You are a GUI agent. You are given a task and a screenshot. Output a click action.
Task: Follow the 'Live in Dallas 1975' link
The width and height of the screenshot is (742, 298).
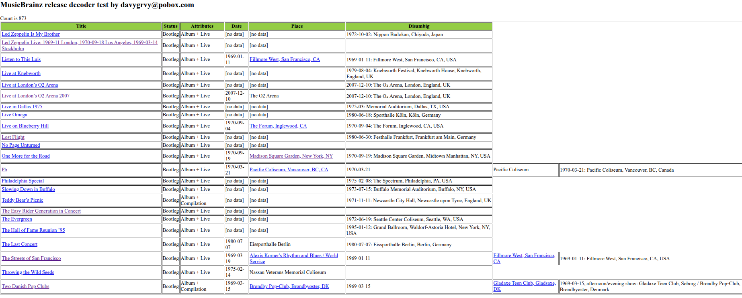click(x=22, y=107)
